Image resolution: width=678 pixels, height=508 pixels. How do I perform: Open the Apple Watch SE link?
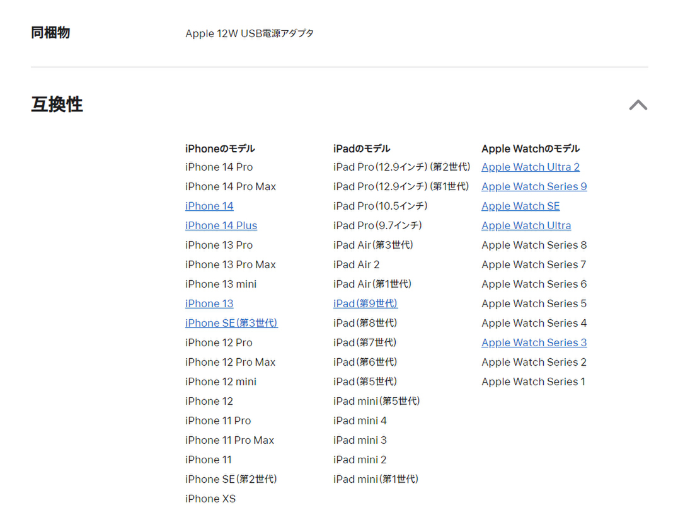pyautogui.click(x=520, y=206)
